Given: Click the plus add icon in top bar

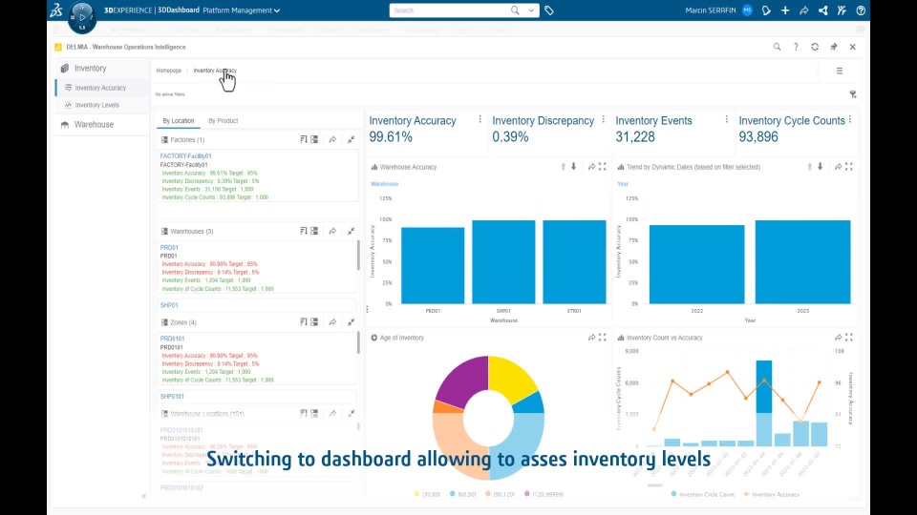Looking at the screenshot, I should 785,10.
